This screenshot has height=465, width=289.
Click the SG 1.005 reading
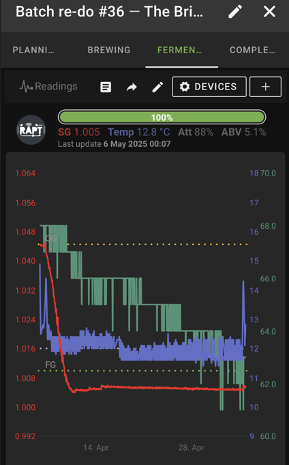(x=79, y=132)
